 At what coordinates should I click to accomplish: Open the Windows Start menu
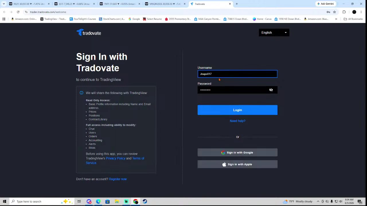4,201
